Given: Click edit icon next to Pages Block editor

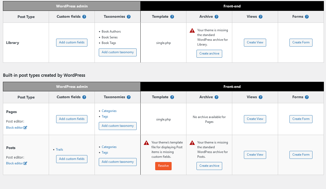Looking at the screenshot, I should click(25, 128).
